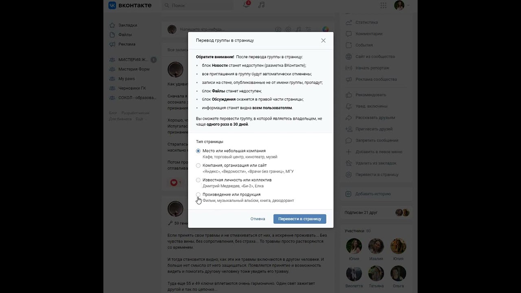521x293 pixels.
Task: Open the services grid icon
Action: point(383,5)
